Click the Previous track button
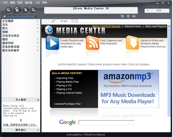This screenshot has width=173, height=137. click(x=9, y=10)
